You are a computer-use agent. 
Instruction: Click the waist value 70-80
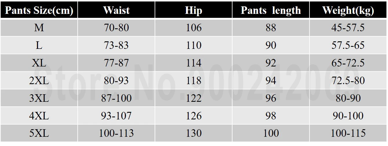click(116, 28)
